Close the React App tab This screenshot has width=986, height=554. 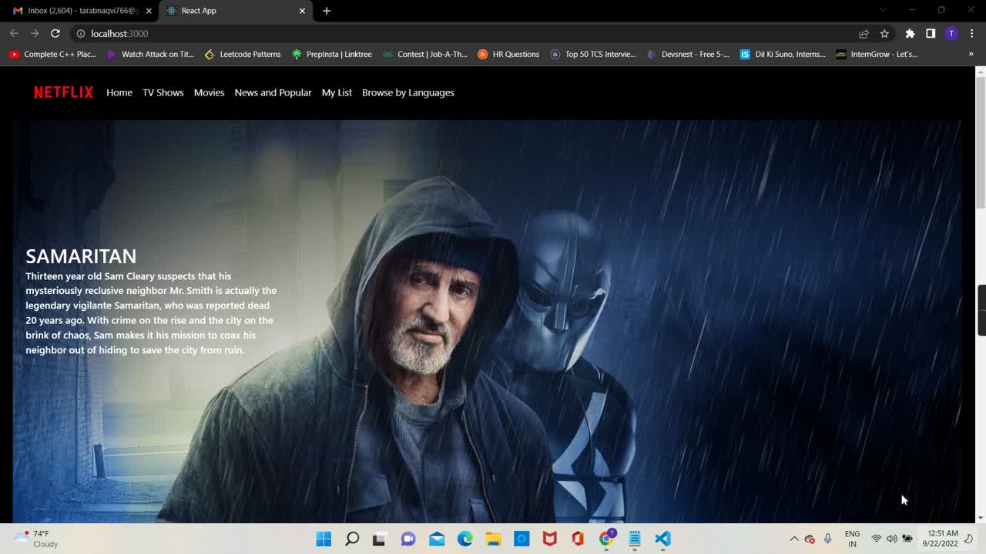point(302,11)
